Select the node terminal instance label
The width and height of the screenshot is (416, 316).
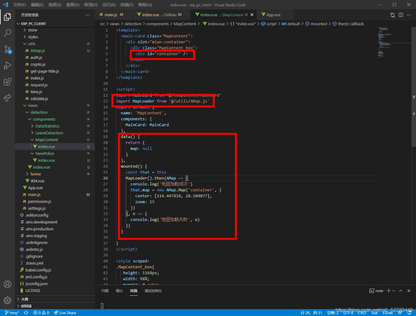(x=376, y=291)
